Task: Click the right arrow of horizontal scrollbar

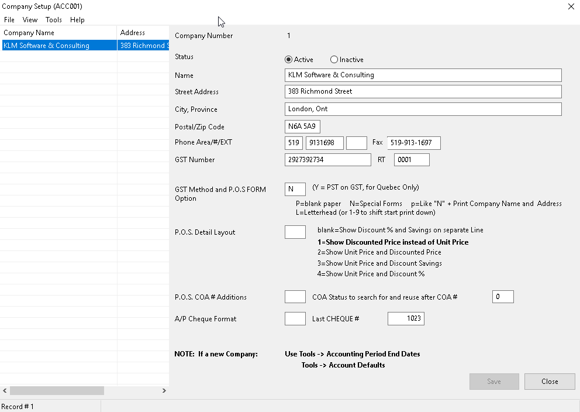Action: [x=164, y=390]
